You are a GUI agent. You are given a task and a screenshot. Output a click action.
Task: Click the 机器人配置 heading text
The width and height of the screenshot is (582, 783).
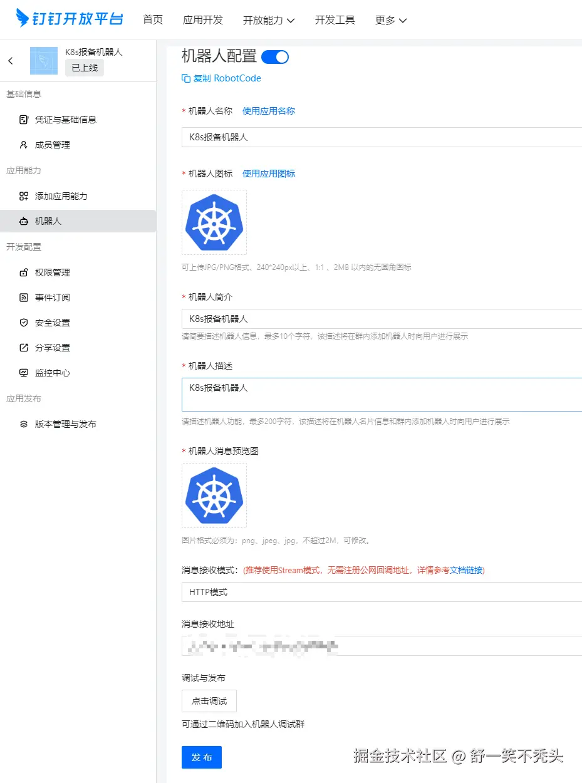click(x=219, y=56)
